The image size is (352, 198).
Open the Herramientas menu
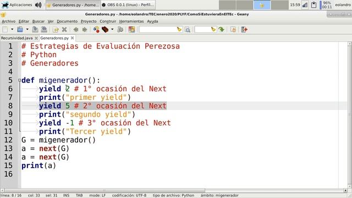tap(131, 21)
